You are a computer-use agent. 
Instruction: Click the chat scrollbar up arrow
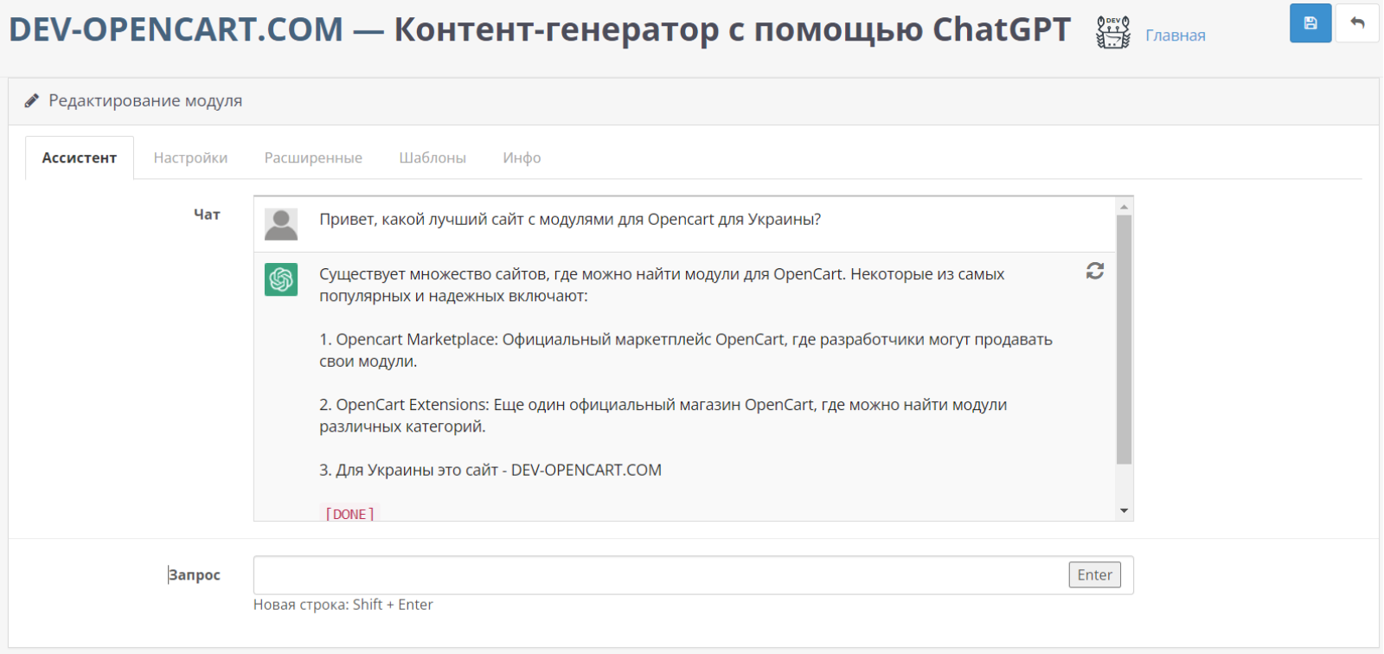1124,207
